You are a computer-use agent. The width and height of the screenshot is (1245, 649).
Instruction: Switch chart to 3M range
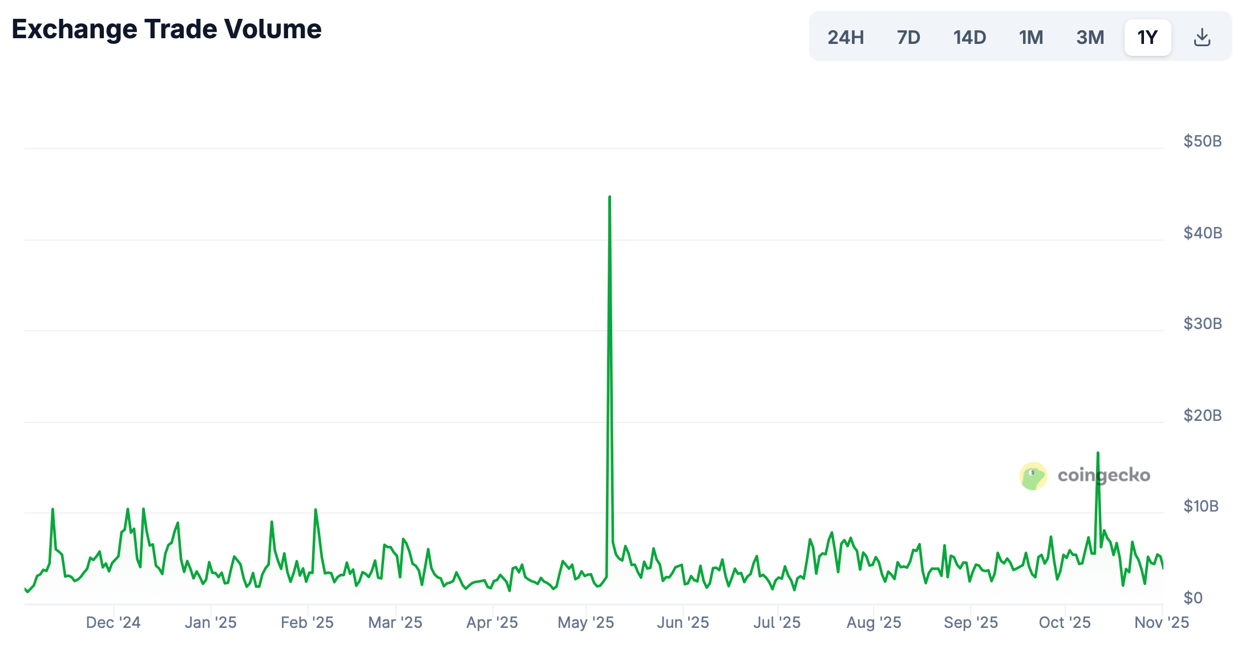pyautogui.click(x=1090, y=38)
